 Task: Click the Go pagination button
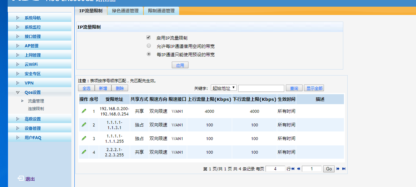(329, 169)
